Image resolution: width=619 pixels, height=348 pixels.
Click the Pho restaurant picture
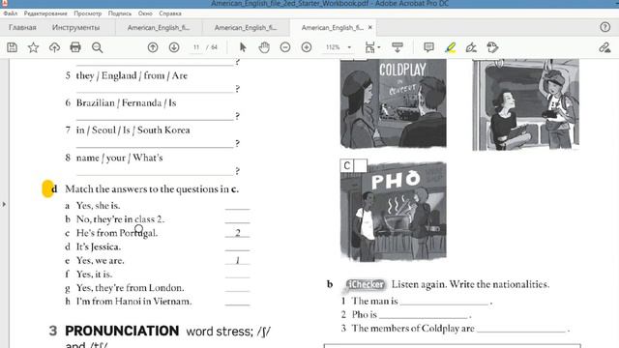[394, 212]
